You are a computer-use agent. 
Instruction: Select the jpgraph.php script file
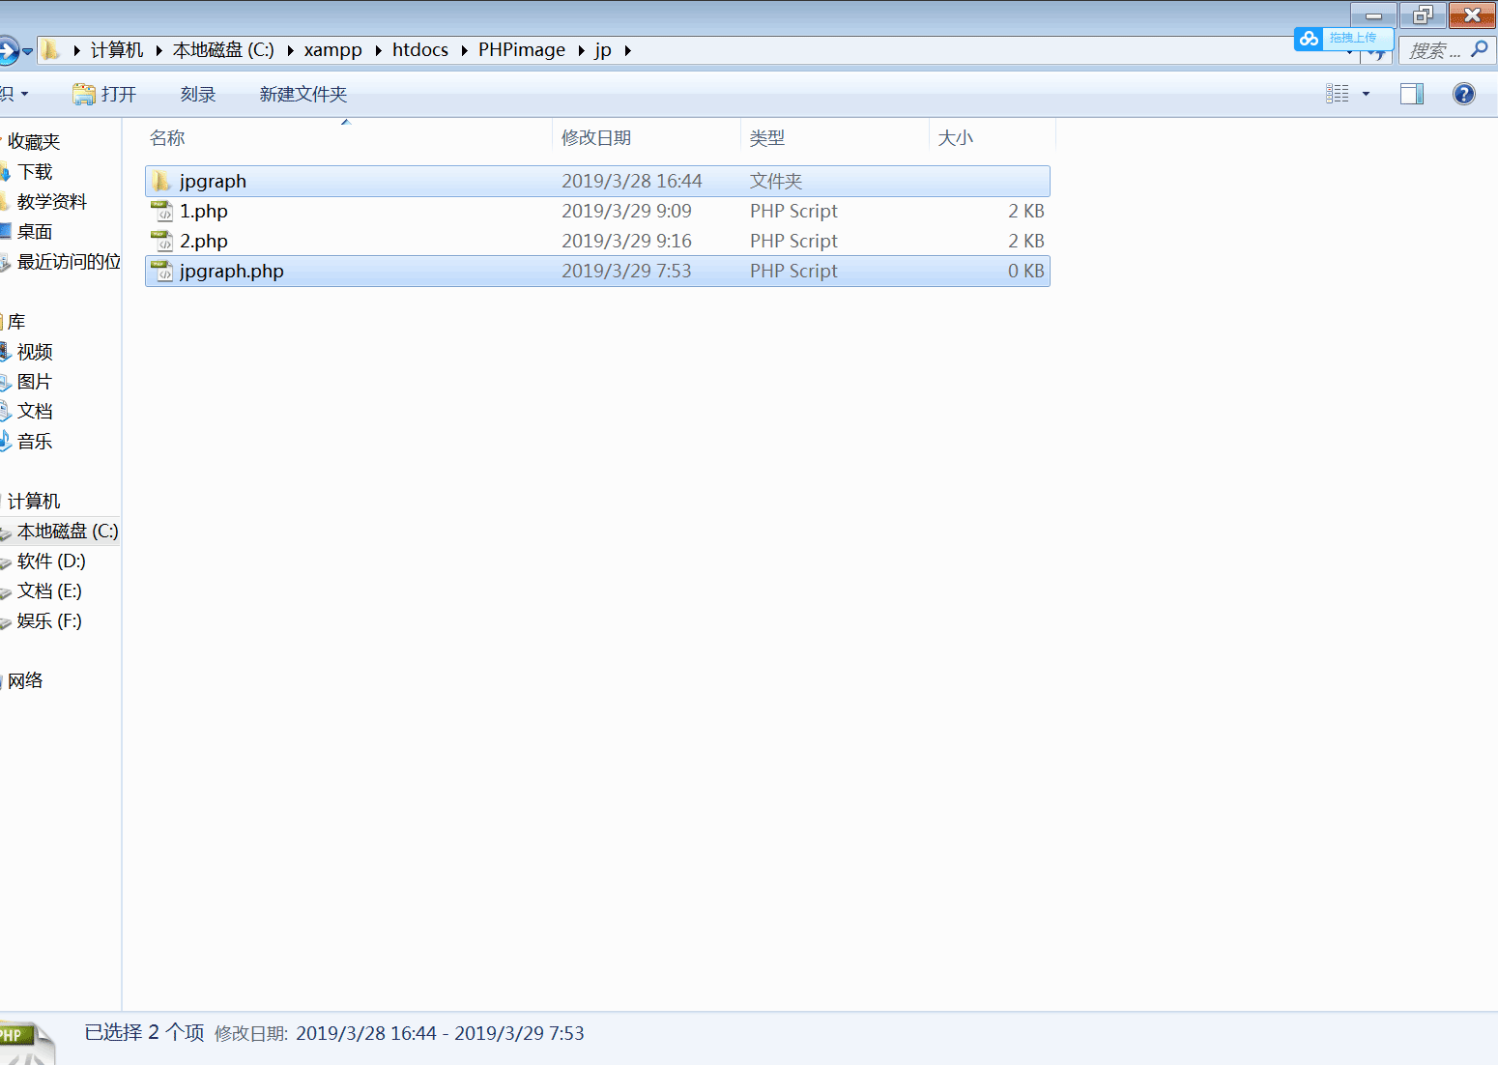pyautogui.click(x=231, y=272)
